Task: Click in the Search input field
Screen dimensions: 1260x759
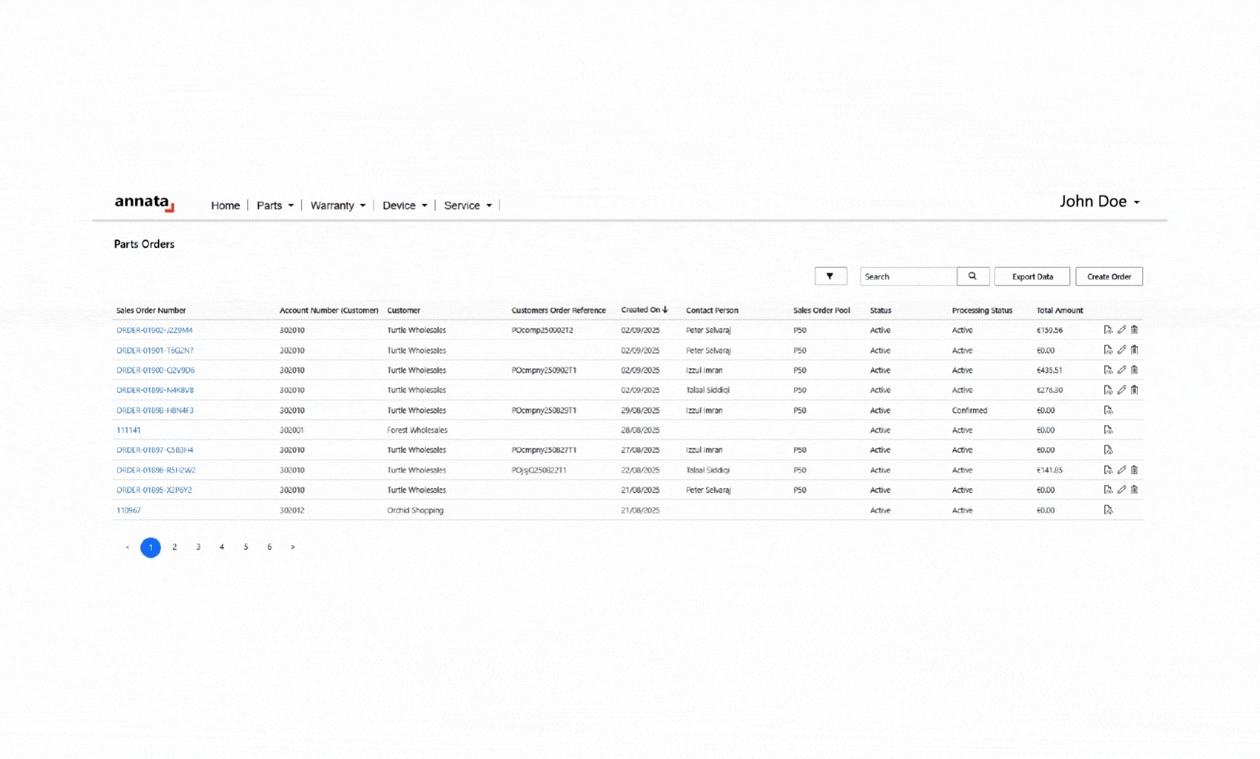Action: tap(908, 276)
